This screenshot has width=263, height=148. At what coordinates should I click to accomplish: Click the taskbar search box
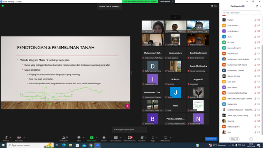pyautogui.click(x=30, y=145)
